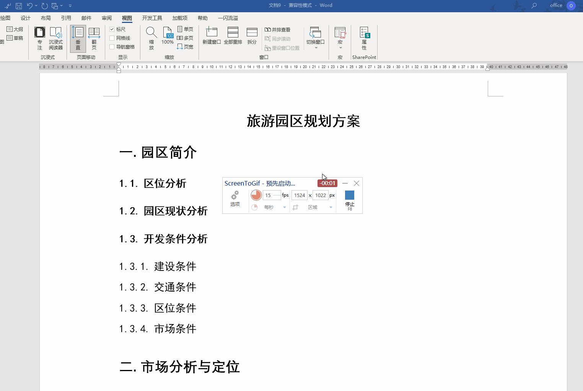The width and height of the screenshot is (583, 391).
Task: Open SharePoint 属性 (Properties) panel
Action: (364, 38)
